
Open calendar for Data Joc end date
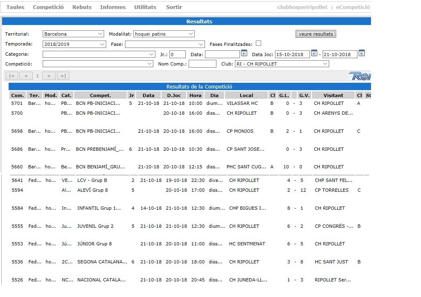click(362, 53)
